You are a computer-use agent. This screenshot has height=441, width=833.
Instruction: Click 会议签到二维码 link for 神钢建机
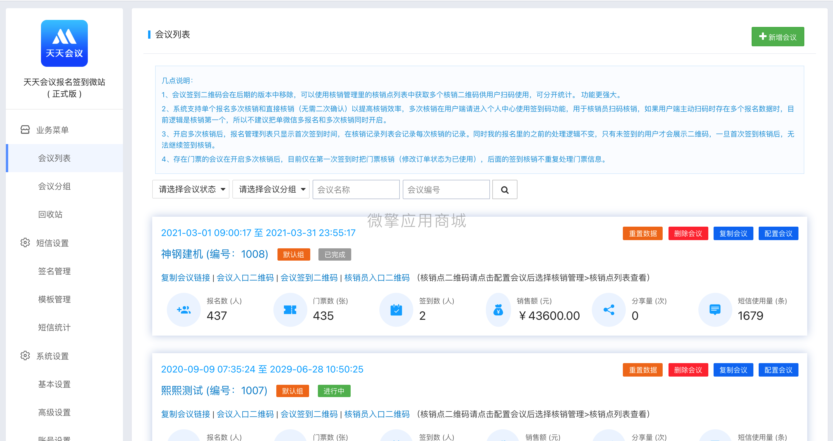point(309,278)
